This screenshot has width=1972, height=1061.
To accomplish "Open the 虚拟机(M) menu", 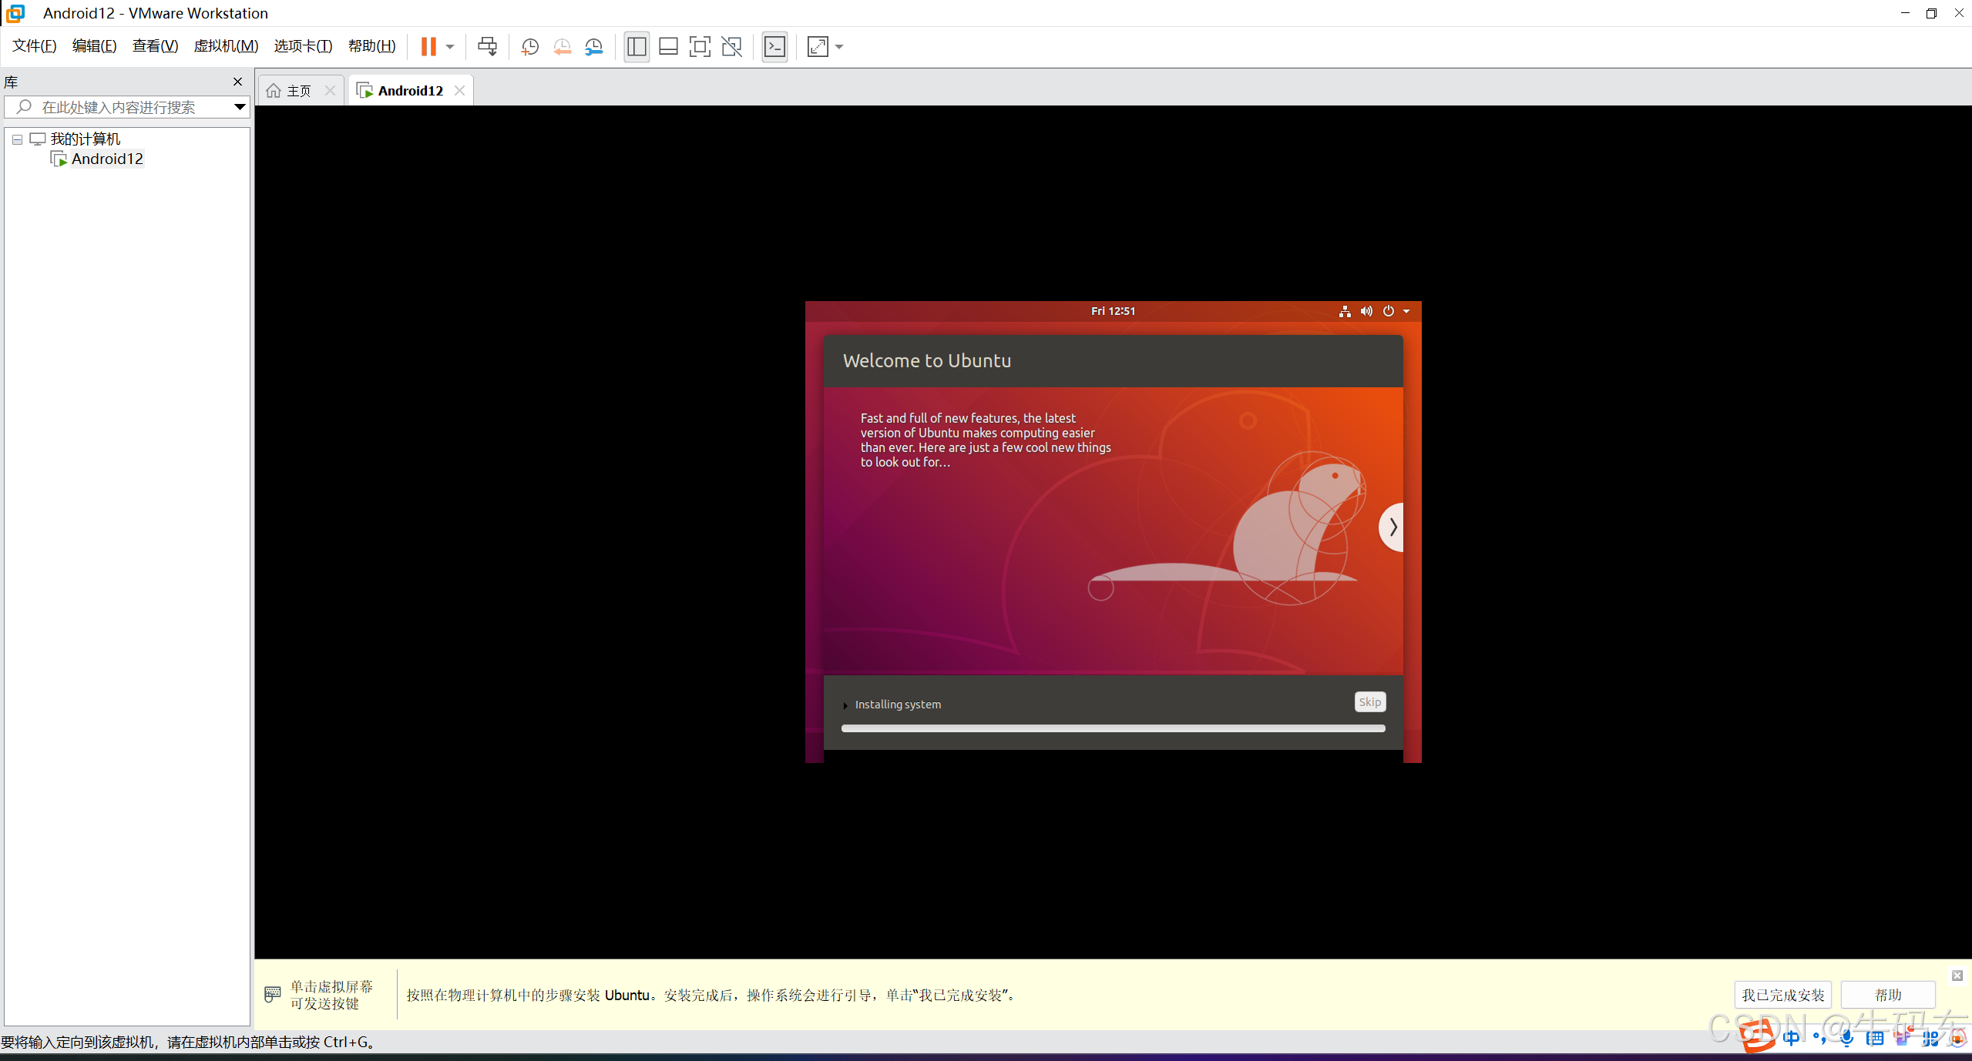I will tap(226, 46).
